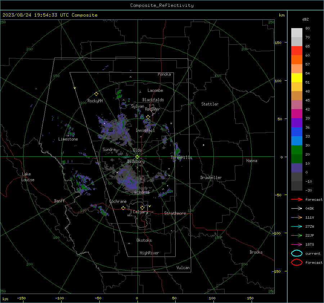Click the yellow diamond marker near RockyMH
This screenshot has height=303, width=324.
(96, 94)
